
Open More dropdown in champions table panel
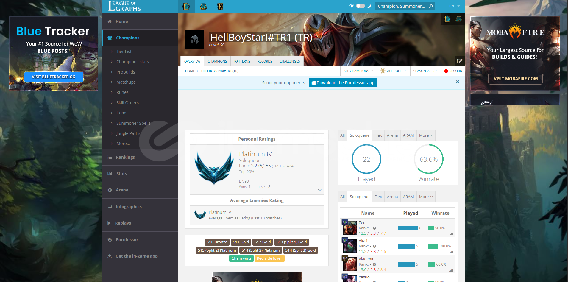426,197
